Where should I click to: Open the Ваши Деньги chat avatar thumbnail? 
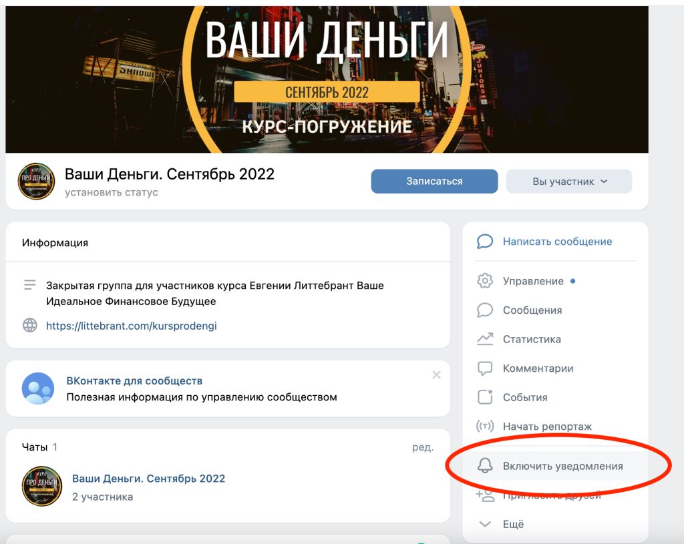coord(41,487)
